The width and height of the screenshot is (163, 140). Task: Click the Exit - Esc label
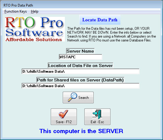97,122
